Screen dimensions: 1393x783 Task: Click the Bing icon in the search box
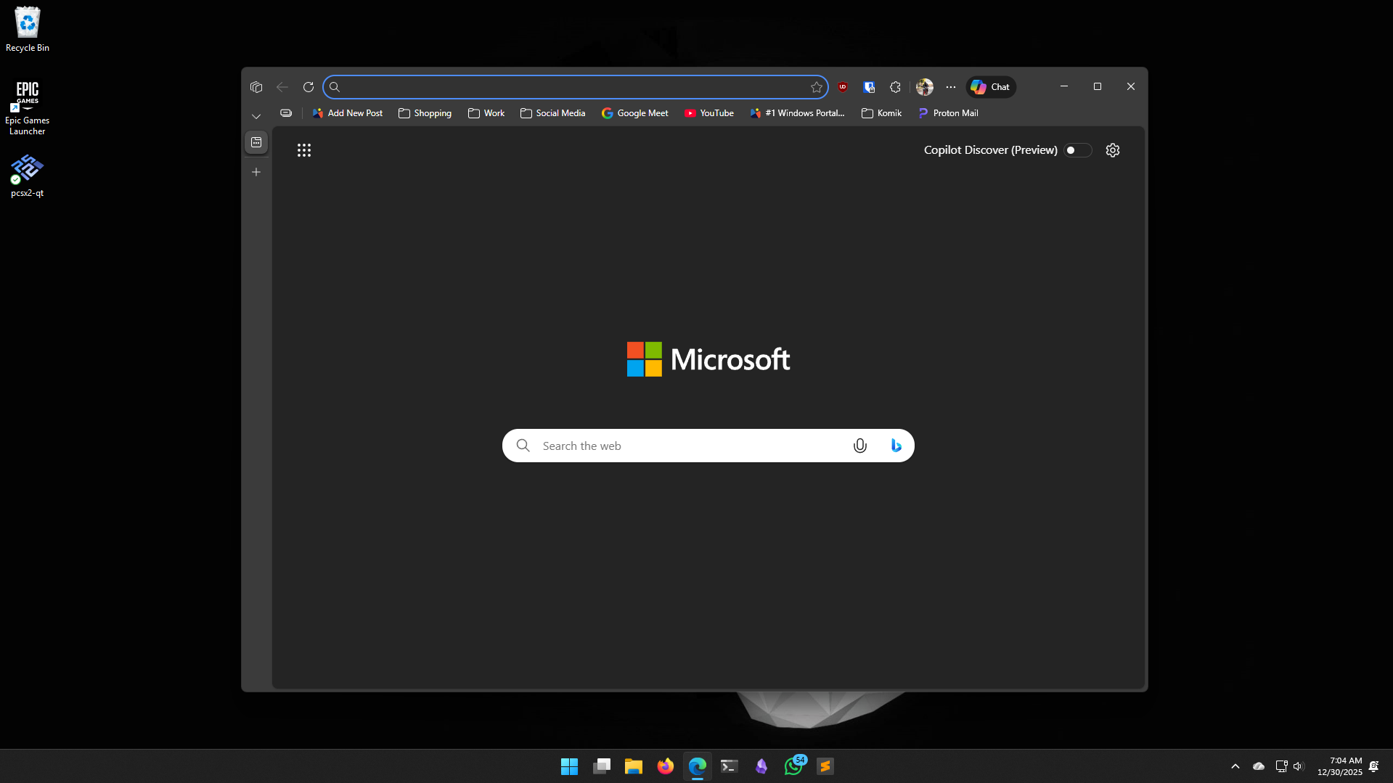coord(896,446)
